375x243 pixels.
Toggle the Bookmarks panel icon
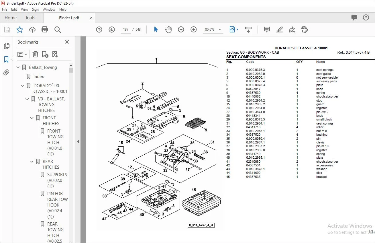click(6, 59)
